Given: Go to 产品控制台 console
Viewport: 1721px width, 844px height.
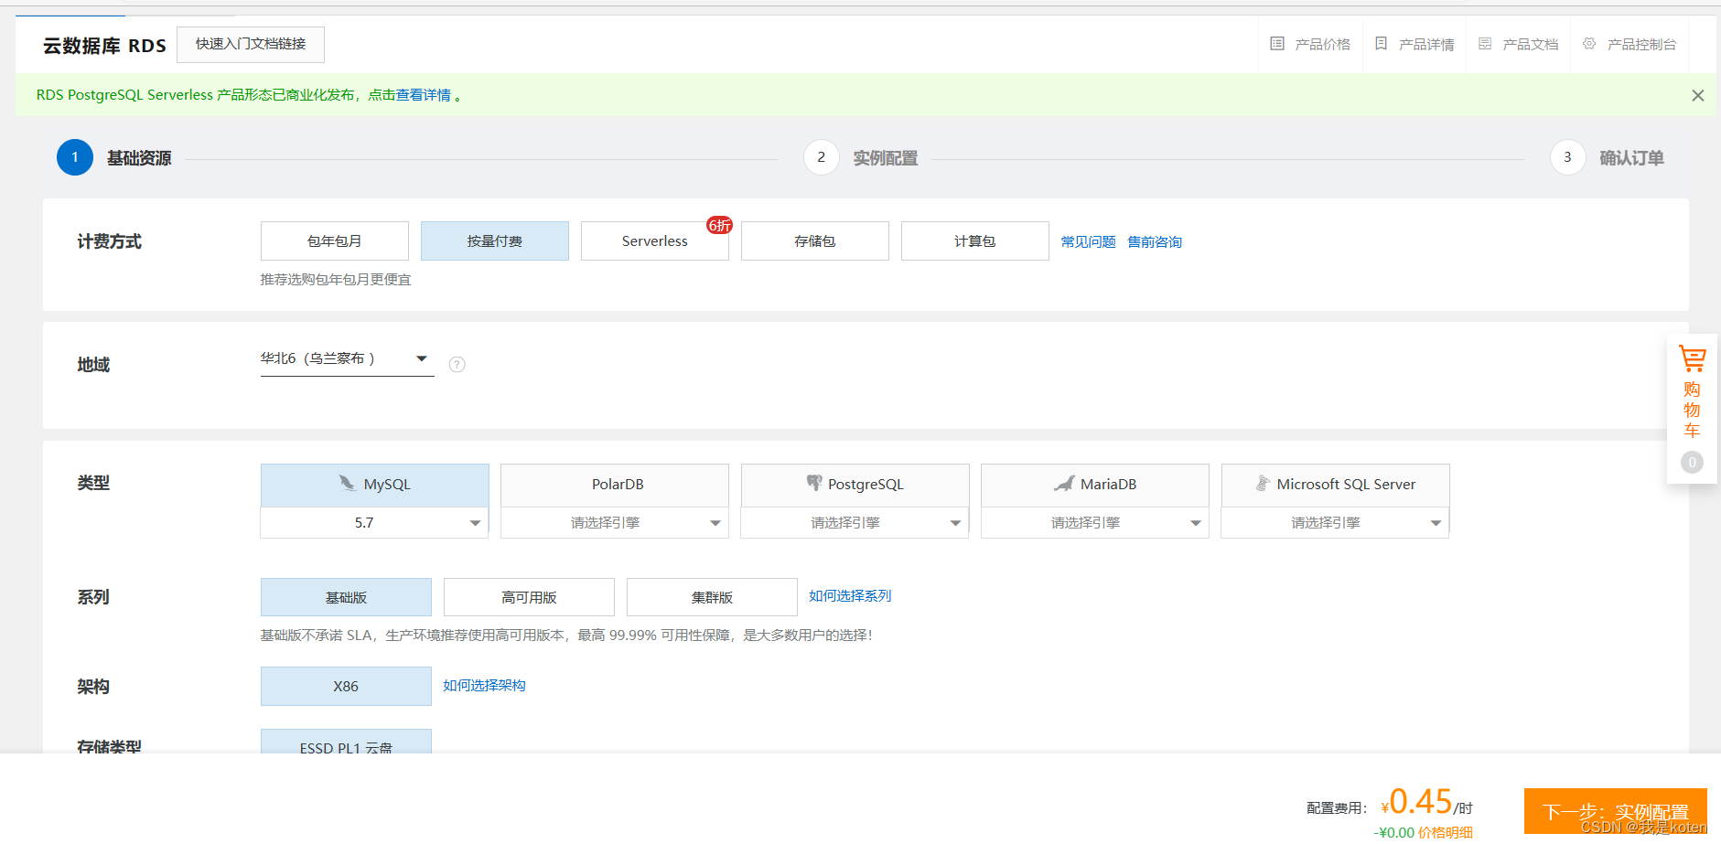Looking at the screenshot, I should tap(1641, 44).
